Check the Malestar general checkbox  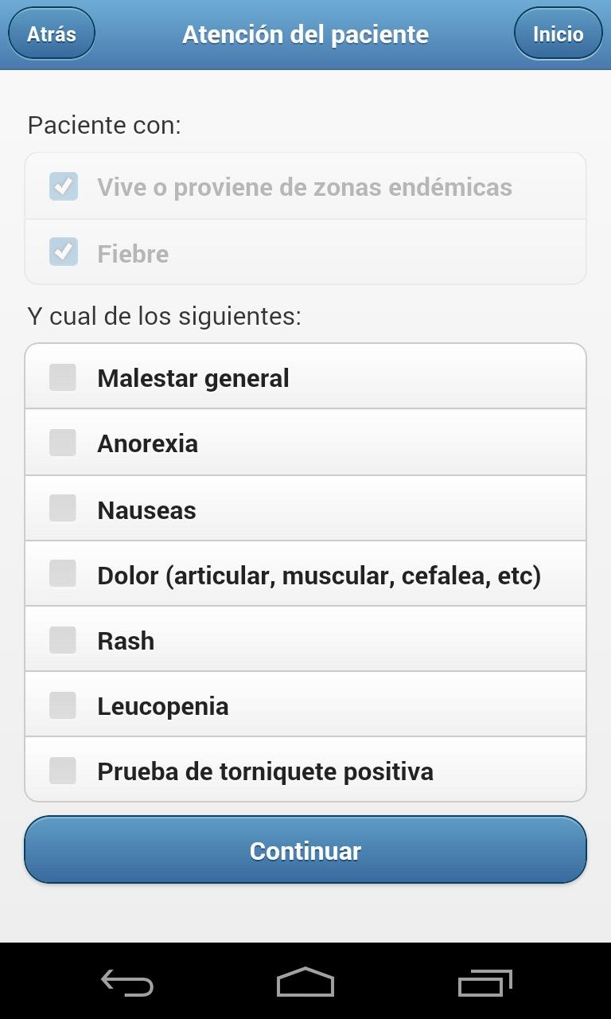[x=63, y=377]
